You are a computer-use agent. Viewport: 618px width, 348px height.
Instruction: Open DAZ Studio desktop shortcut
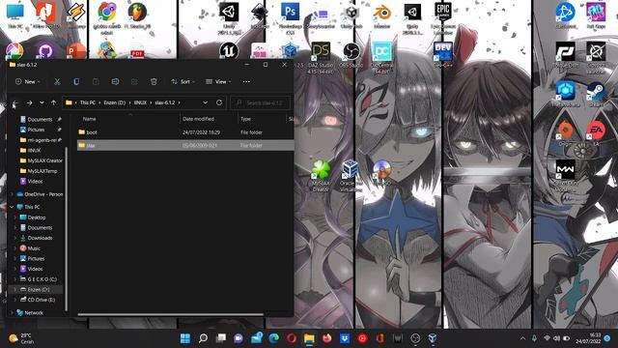tap(321, 57)
